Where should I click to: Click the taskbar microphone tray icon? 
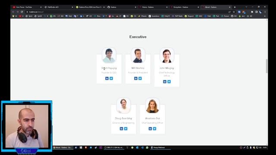coord(251,147)
